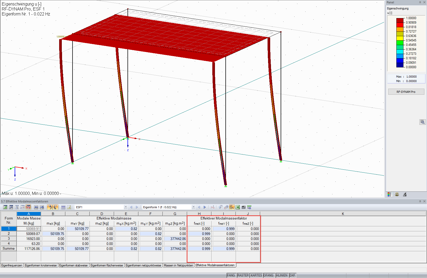Open the Massen in Netzpunkten tab

(x=178, y=265)
